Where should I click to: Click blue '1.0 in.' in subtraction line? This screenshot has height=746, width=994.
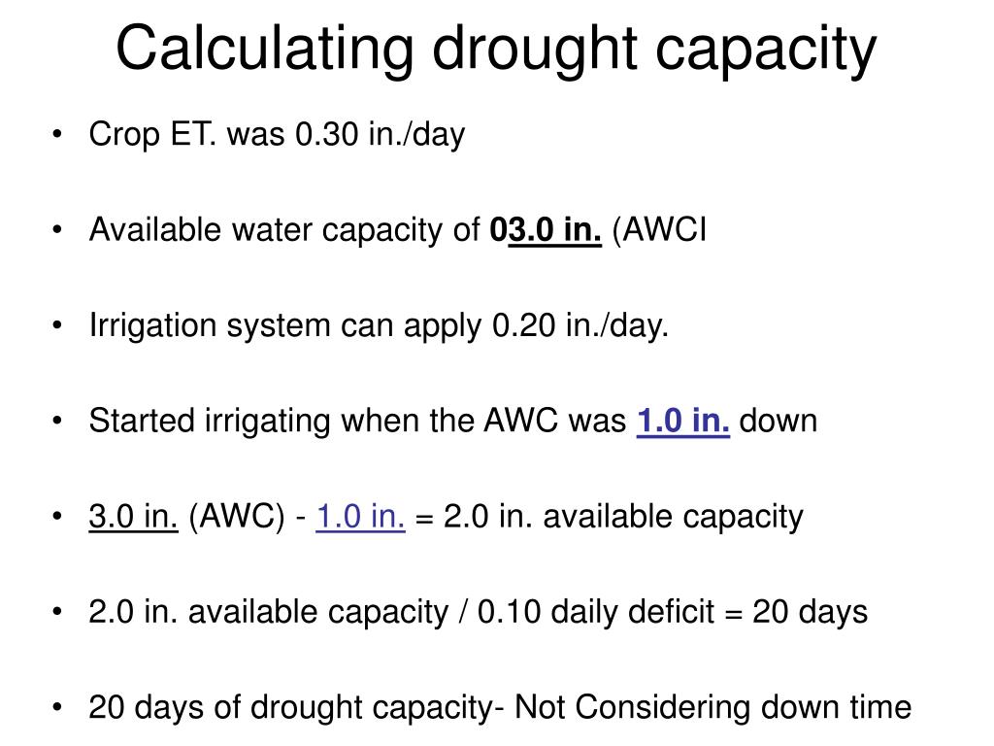pos(360,516)
